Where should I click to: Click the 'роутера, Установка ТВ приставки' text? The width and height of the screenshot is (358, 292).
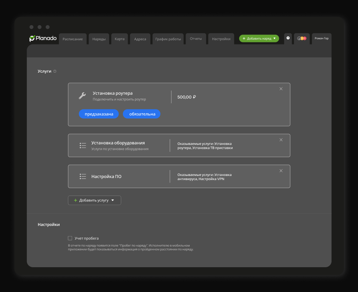point(205,148)
